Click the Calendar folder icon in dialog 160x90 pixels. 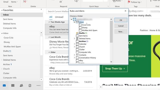point(77,44)
